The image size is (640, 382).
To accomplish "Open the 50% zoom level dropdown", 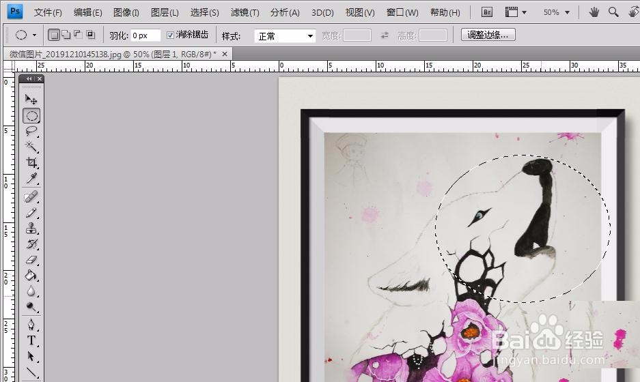I will (567, 13).
